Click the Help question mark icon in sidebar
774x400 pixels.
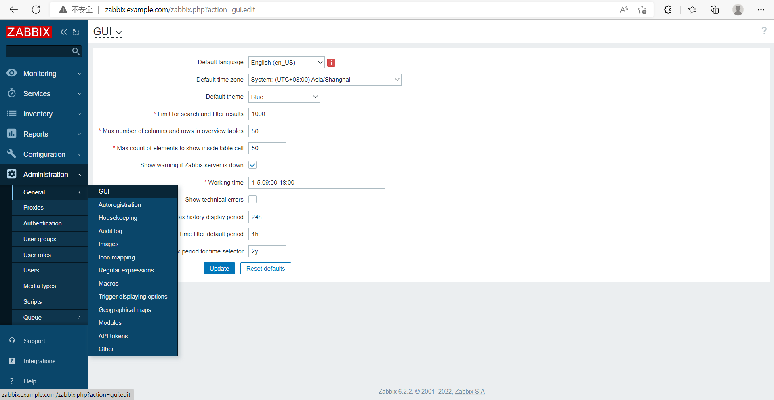pos(12,381)
